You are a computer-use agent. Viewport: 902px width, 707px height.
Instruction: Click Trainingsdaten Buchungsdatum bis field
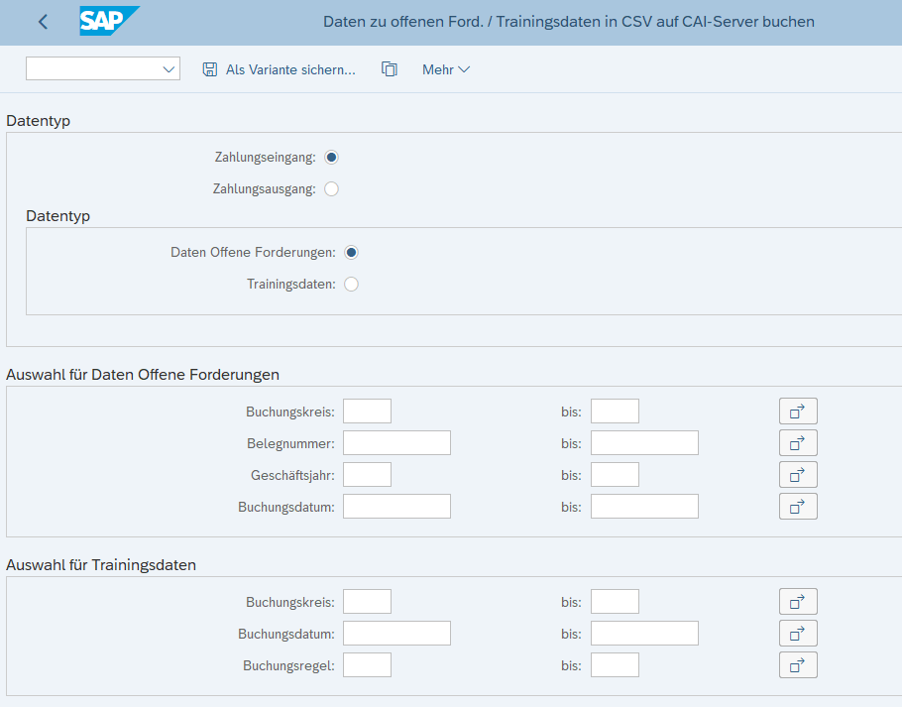click(644, 633)
